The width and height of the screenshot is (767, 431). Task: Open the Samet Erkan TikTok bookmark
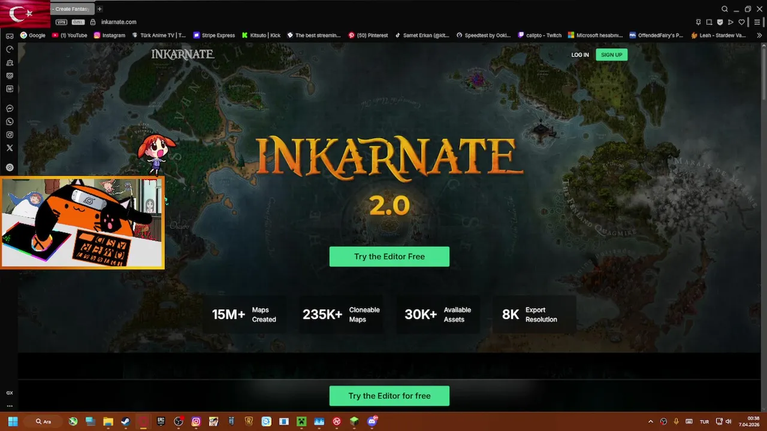click(422, 35)
